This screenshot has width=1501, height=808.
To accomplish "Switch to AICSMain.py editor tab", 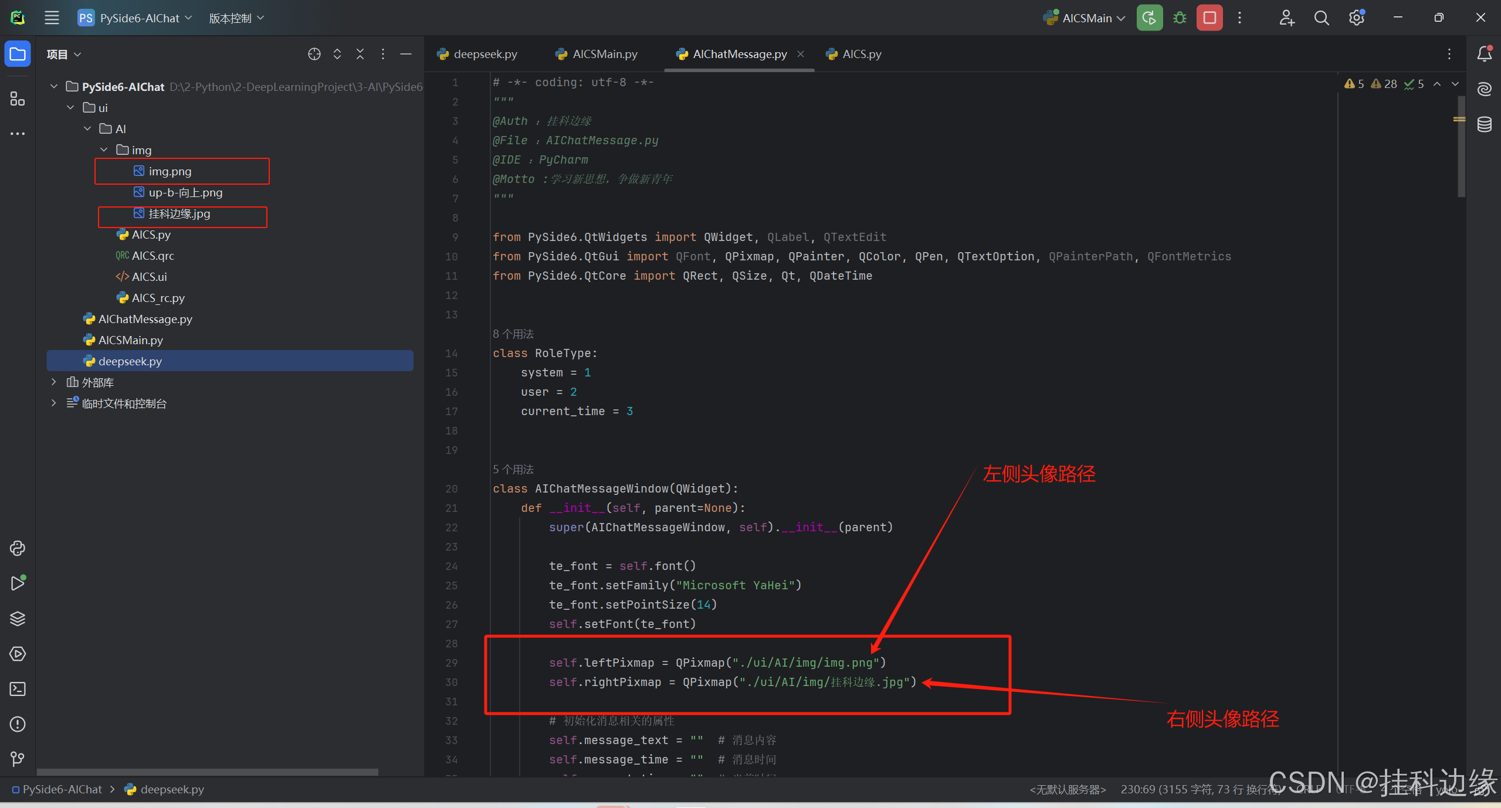I will (x=597, y=54).
